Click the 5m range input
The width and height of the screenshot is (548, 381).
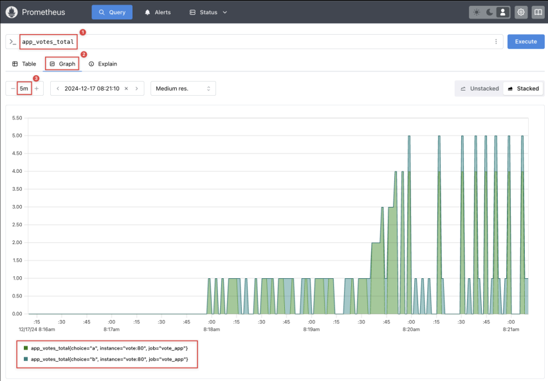24,89
